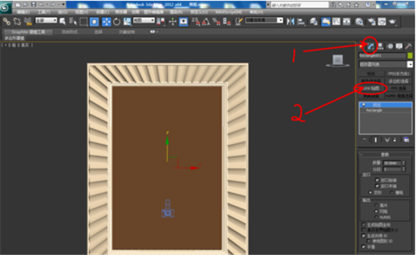Open the Help(H) menu
416x255 pixels.
pyautogui.click(x=257, y=12)
